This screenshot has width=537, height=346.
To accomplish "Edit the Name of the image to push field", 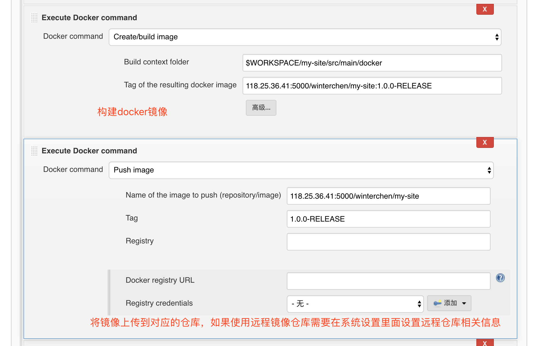I will click(x=388, y=196).
